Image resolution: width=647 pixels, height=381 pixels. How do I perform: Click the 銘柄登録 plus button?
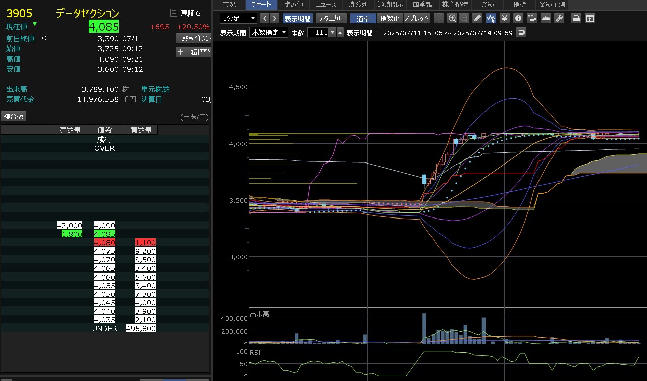(x=194, y=52)
